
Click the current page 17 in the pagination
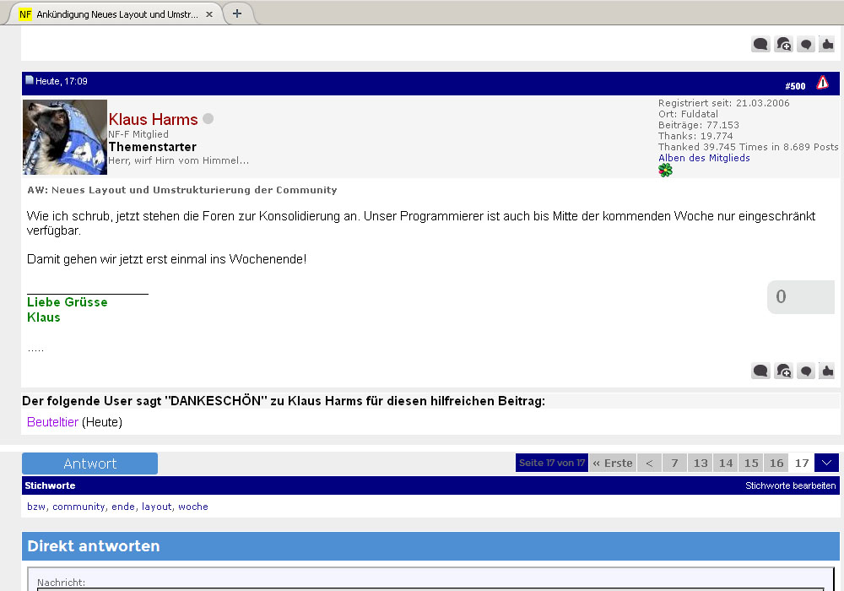[x=802, y=463]
